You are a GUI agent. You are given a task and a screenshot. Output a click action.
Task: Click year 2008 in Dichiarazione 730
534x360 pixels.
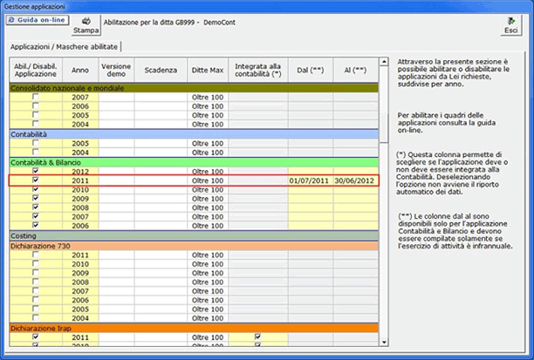point(80,282)
